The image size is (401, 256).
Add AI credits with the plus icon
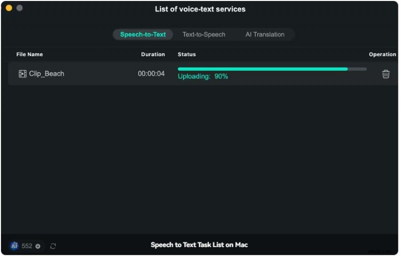click(x=38, y=246)
